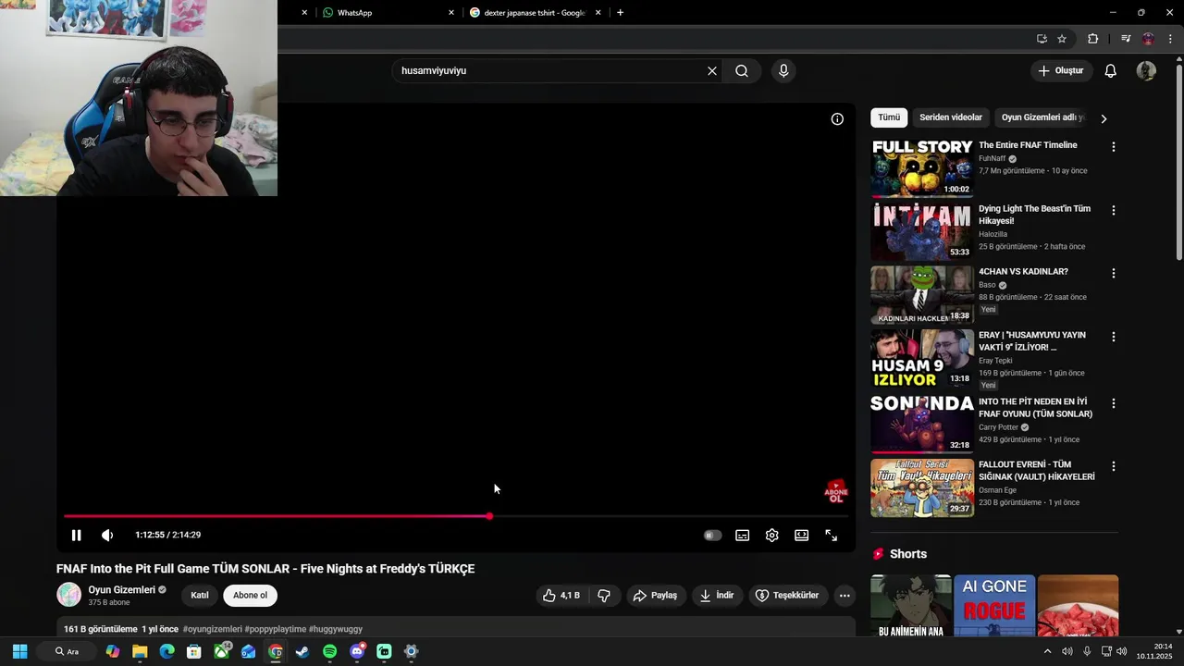1184x666 pixels.
Task: Click the Abone Ol watermark on video
Action: [836, 492]
